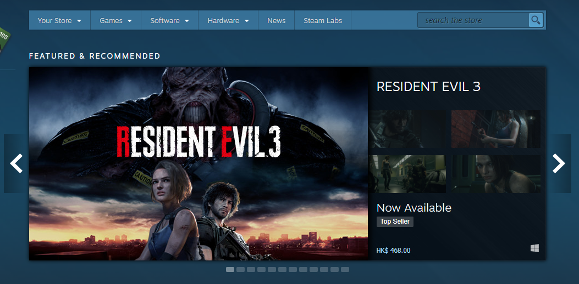Select the tenth carousel page indicator
This screenshot has height=284, width=579.
coord(324,270)
